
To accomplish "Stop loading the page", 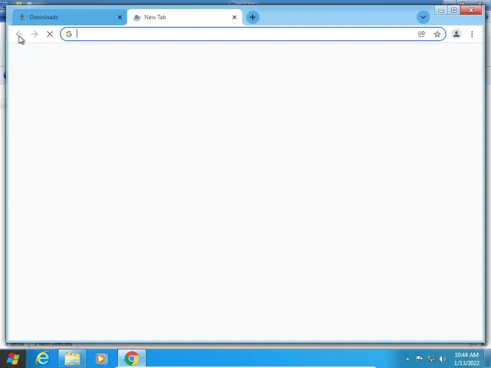I will click(50, 34).
